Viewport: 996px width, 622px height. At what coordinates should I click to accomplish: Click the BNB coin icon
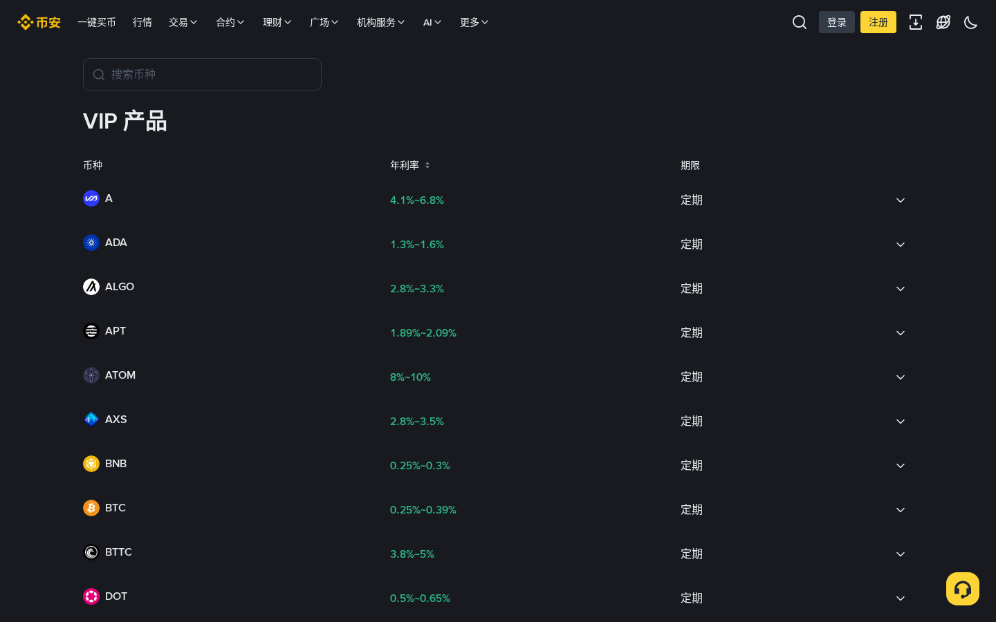(x=91, y=464)
